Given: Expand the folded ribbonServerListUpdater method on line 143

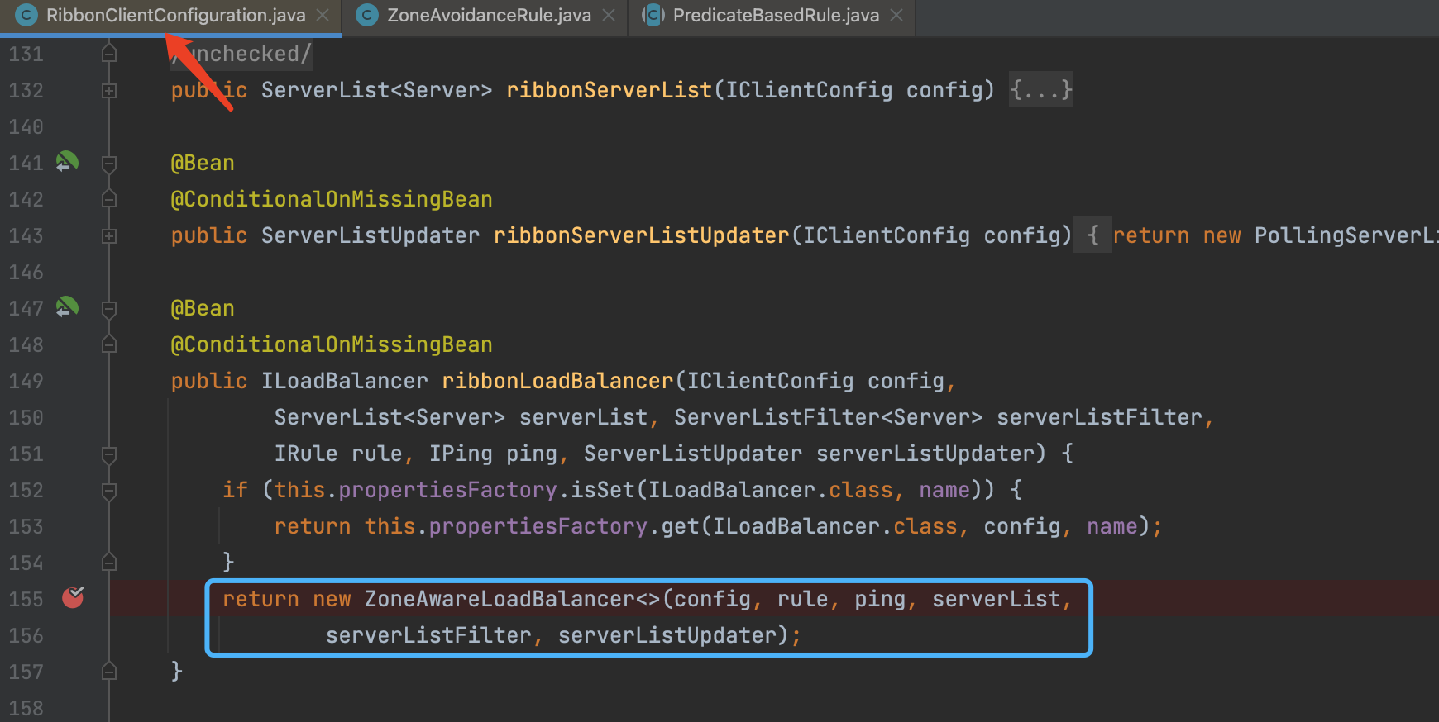Looking at the screenshot, I should pyautogui.click(x=108, y=236).
